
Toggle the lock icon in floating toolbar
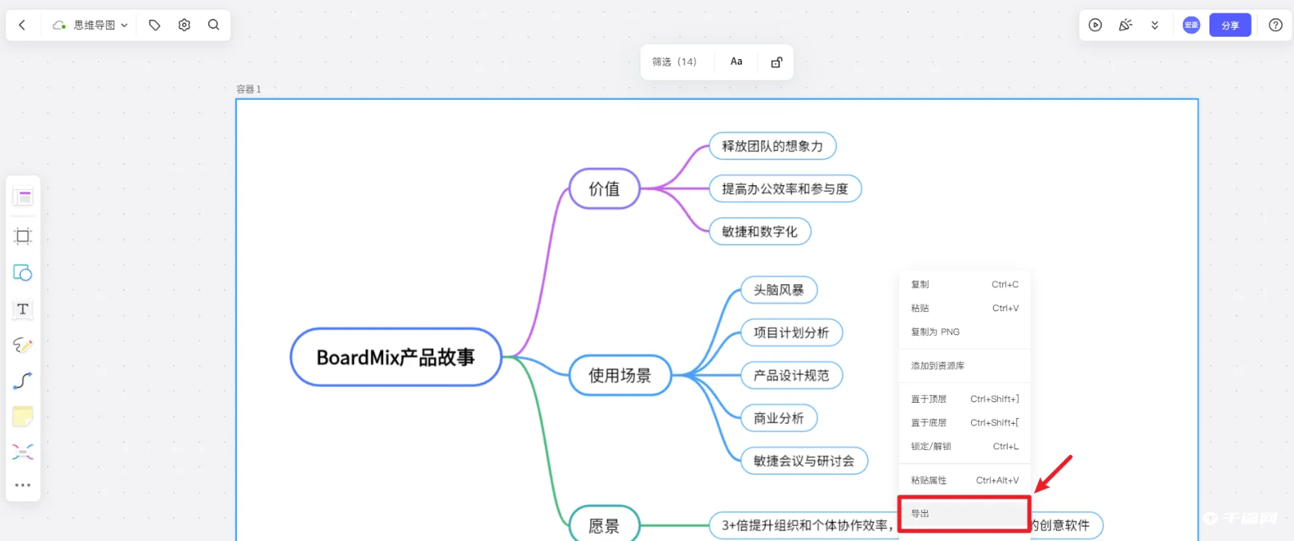776,62
